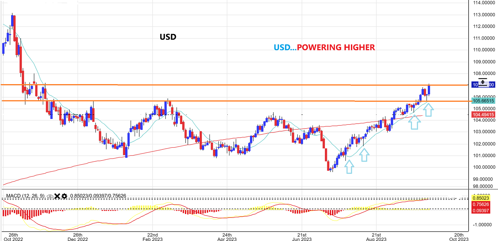
Task: Click the blue current price badge
Action: coord(483,85)
